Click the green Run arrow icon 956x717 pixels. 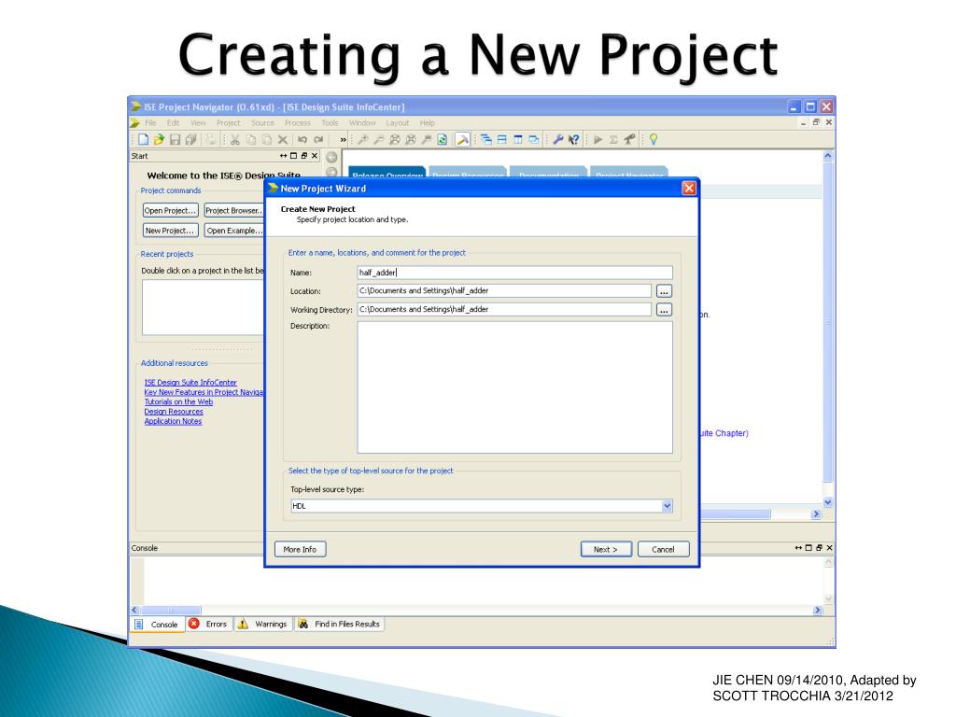coord(597,140)
